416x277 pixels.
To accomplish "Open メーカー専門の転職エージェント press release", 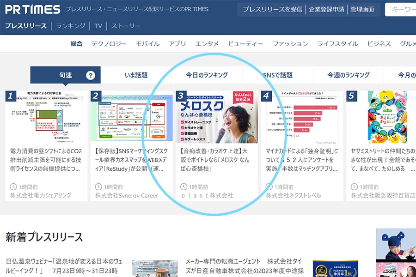I will [x=245, y=266].
